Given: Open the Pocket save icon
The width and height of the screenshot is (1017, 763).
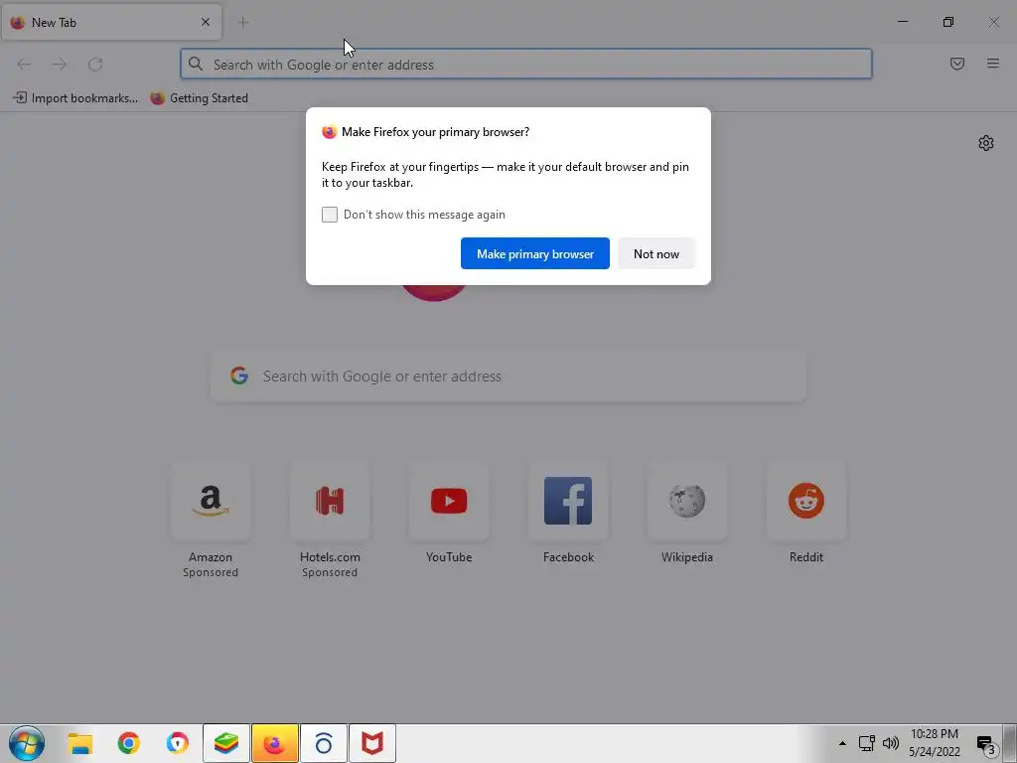Looking at the screenshot, I should pos(956,64).
